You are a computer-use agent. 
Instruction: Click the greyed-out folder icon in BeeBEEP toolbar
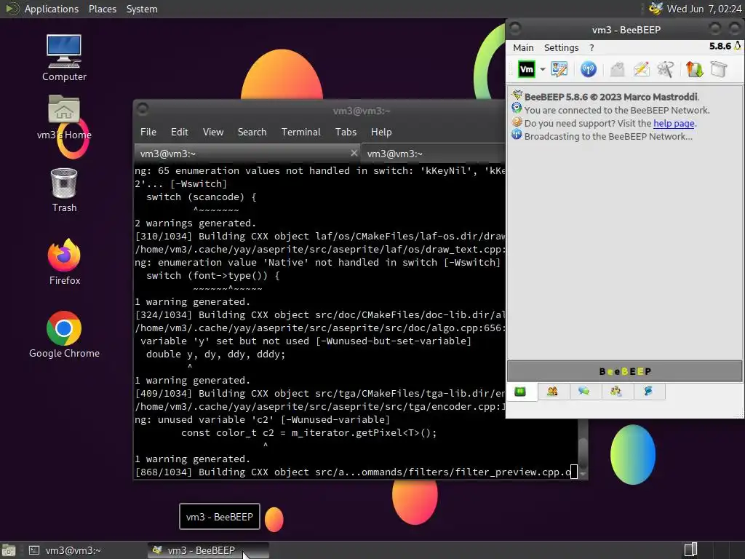click(x=617, y=69)
